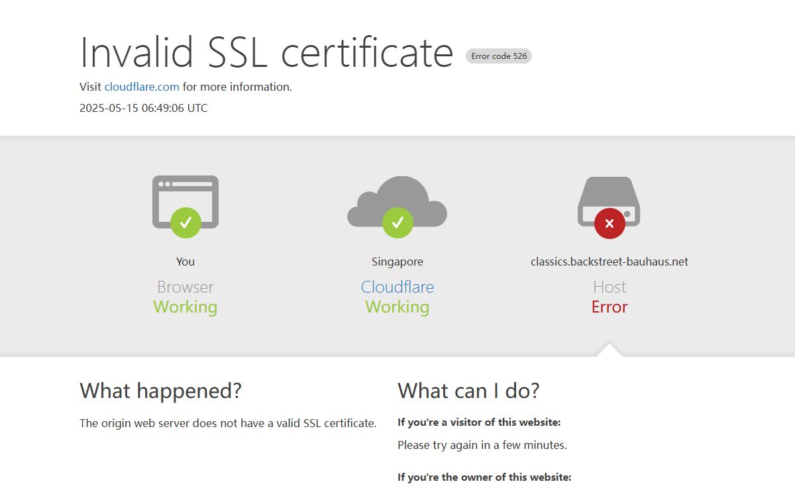Image resolution: width=795 pixels, height=490 pixels.
Task: Click the host server drive icon
Action: (x=609, y=201)
